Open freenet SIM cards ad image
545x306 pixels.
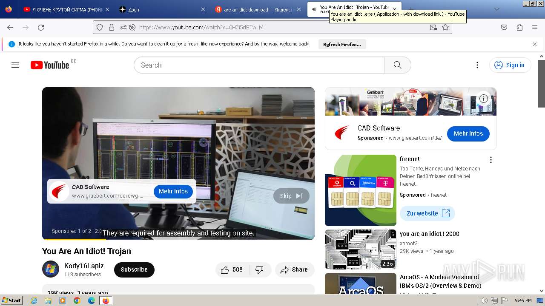click(361, 190)
